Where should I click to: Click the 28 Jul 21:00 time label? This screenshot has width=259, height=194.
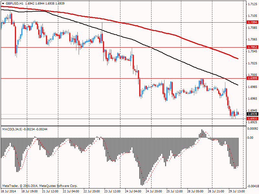(216, 191)
